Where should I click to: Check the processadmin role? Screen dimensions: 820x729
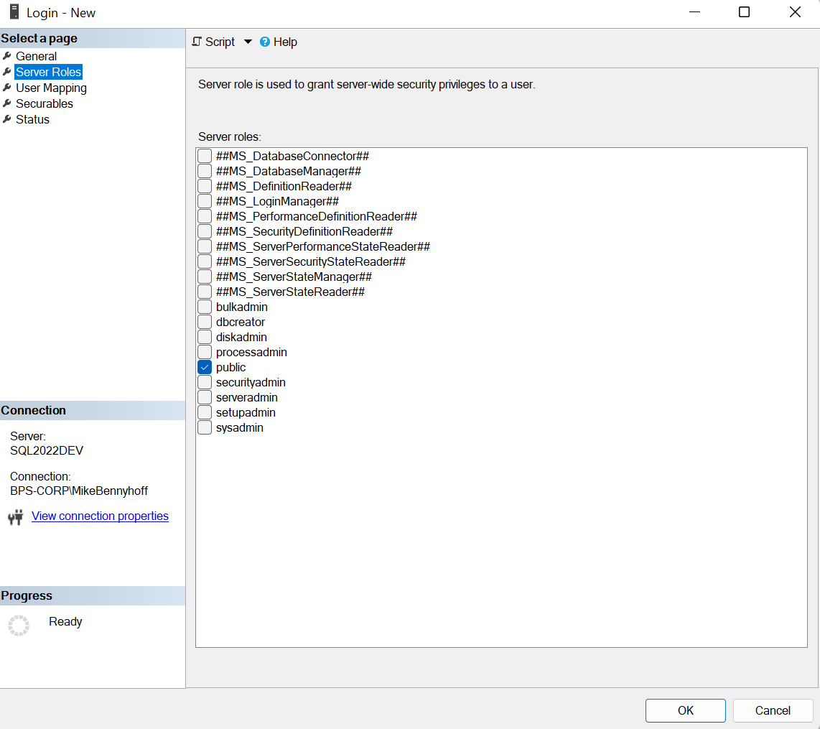pyautogui.click(x=205, y=352)
